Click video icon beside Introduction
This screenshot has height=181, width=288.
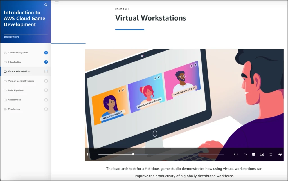coord(5,62)
